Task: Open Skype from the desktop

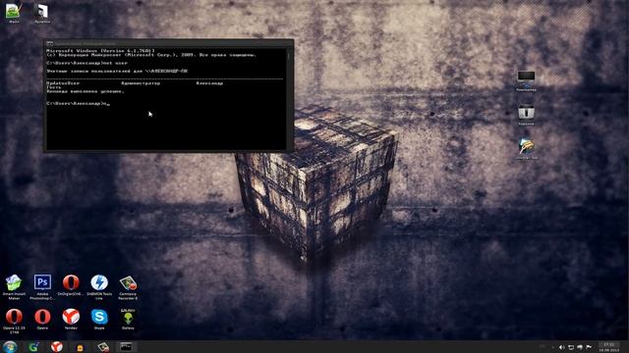Action: (99, 320)
